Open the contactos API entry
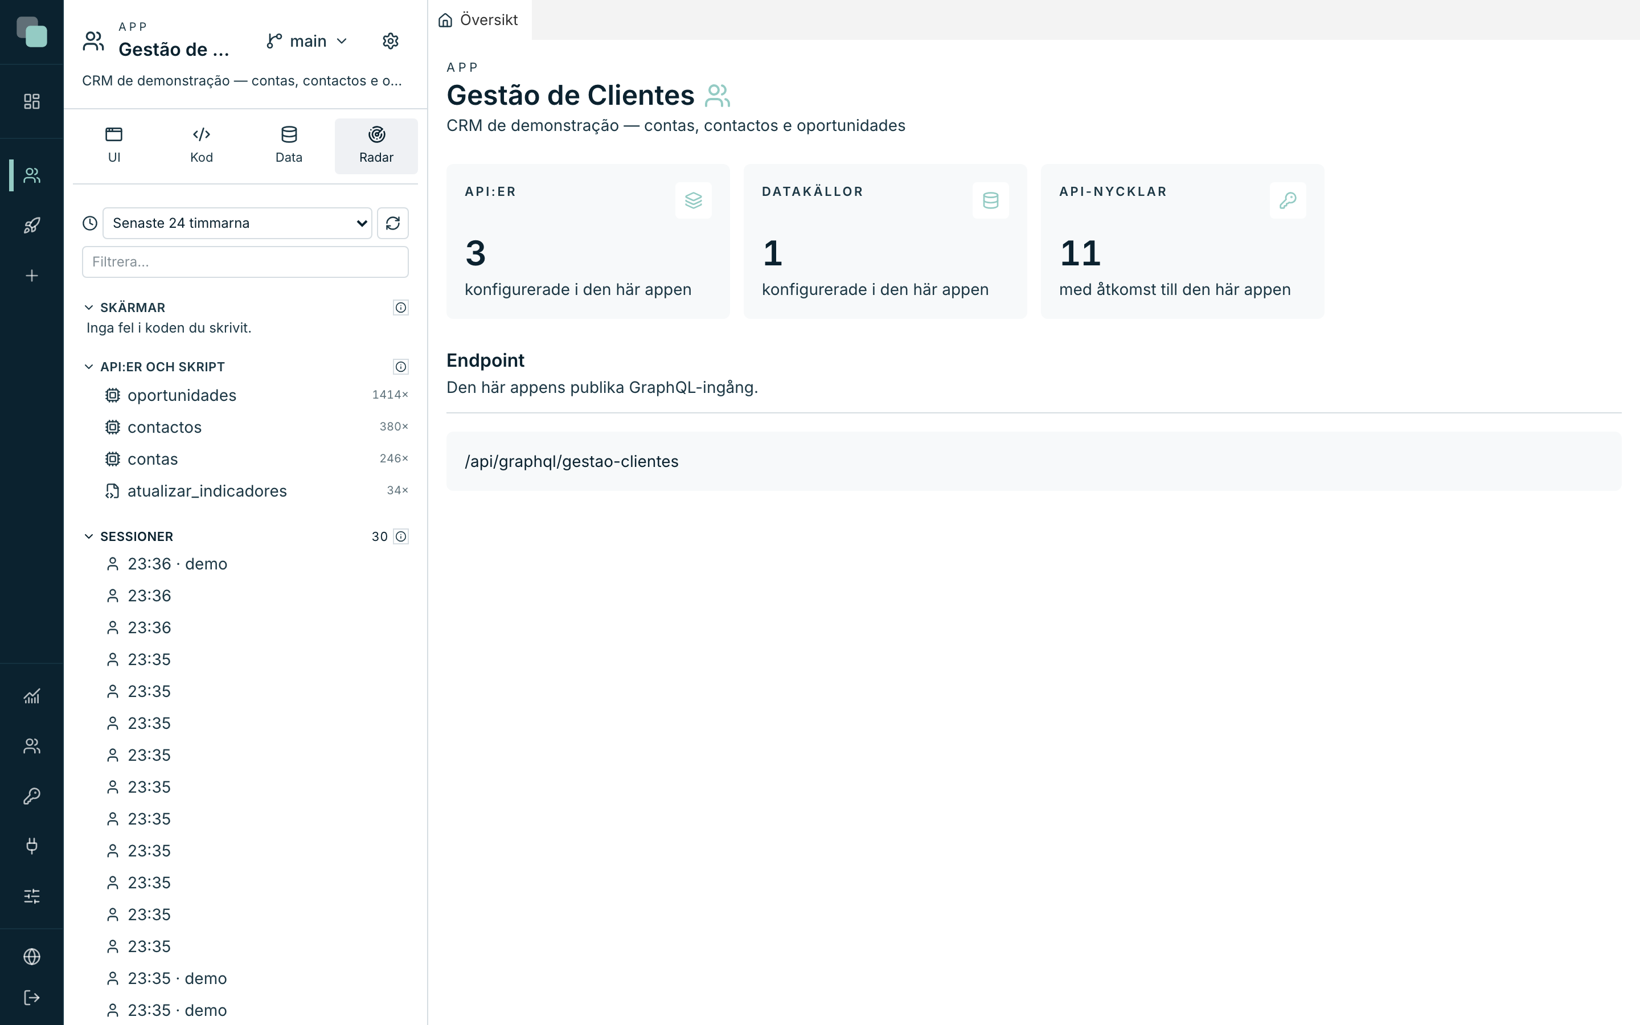 click(245, 427)
